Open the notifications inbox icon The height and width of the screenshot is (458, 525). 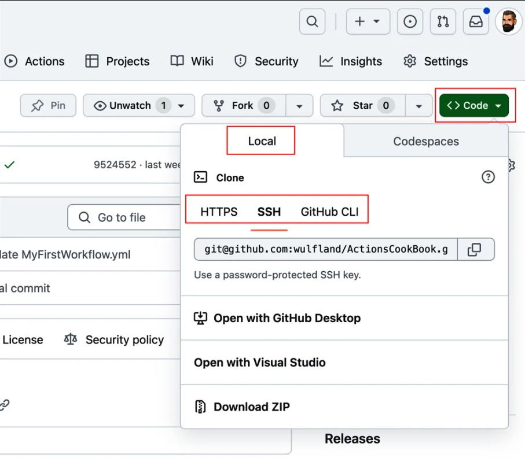tap(475, 21)
